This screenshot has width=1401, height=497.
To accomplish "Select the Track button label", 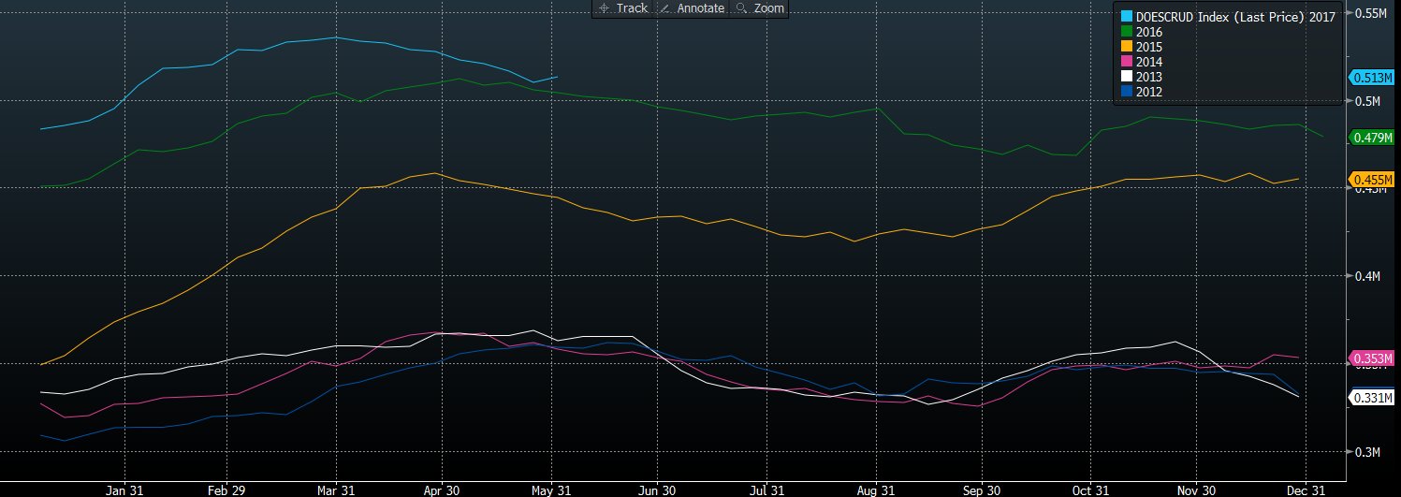I will pyautogui.click(x=632, y=8).
